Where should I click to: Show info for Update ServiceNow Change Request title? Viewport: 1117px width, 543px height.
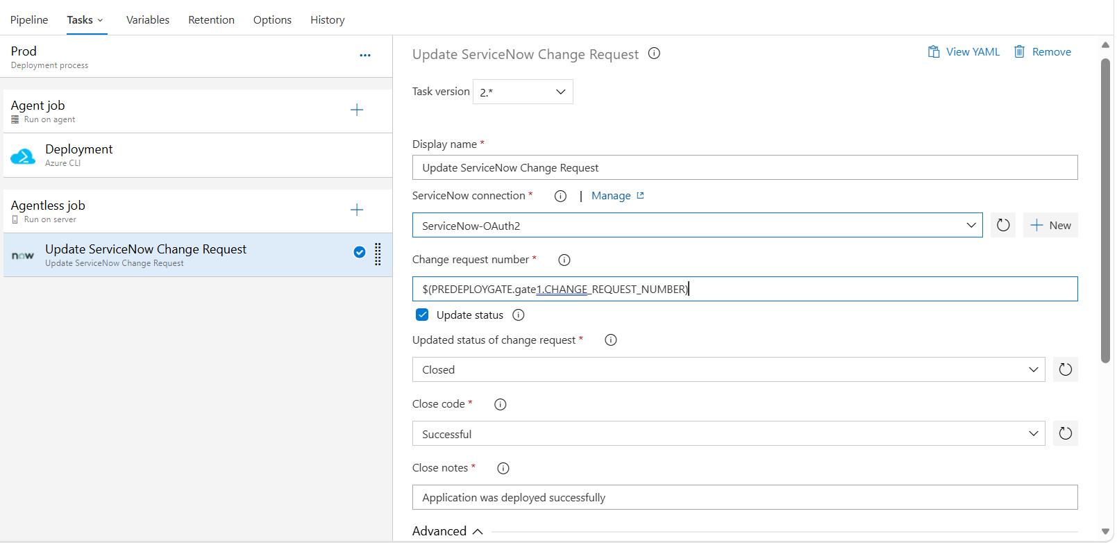654,53
